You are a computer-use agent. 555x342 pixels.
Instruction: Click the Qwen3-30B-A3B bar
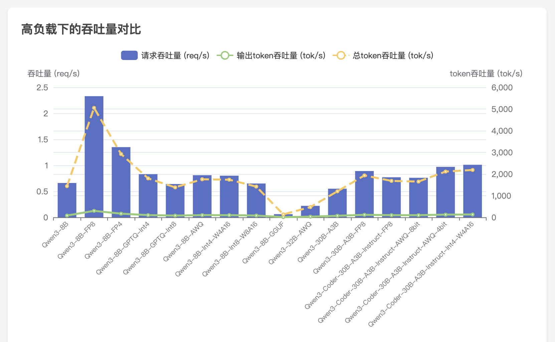(x=337, y=204)
